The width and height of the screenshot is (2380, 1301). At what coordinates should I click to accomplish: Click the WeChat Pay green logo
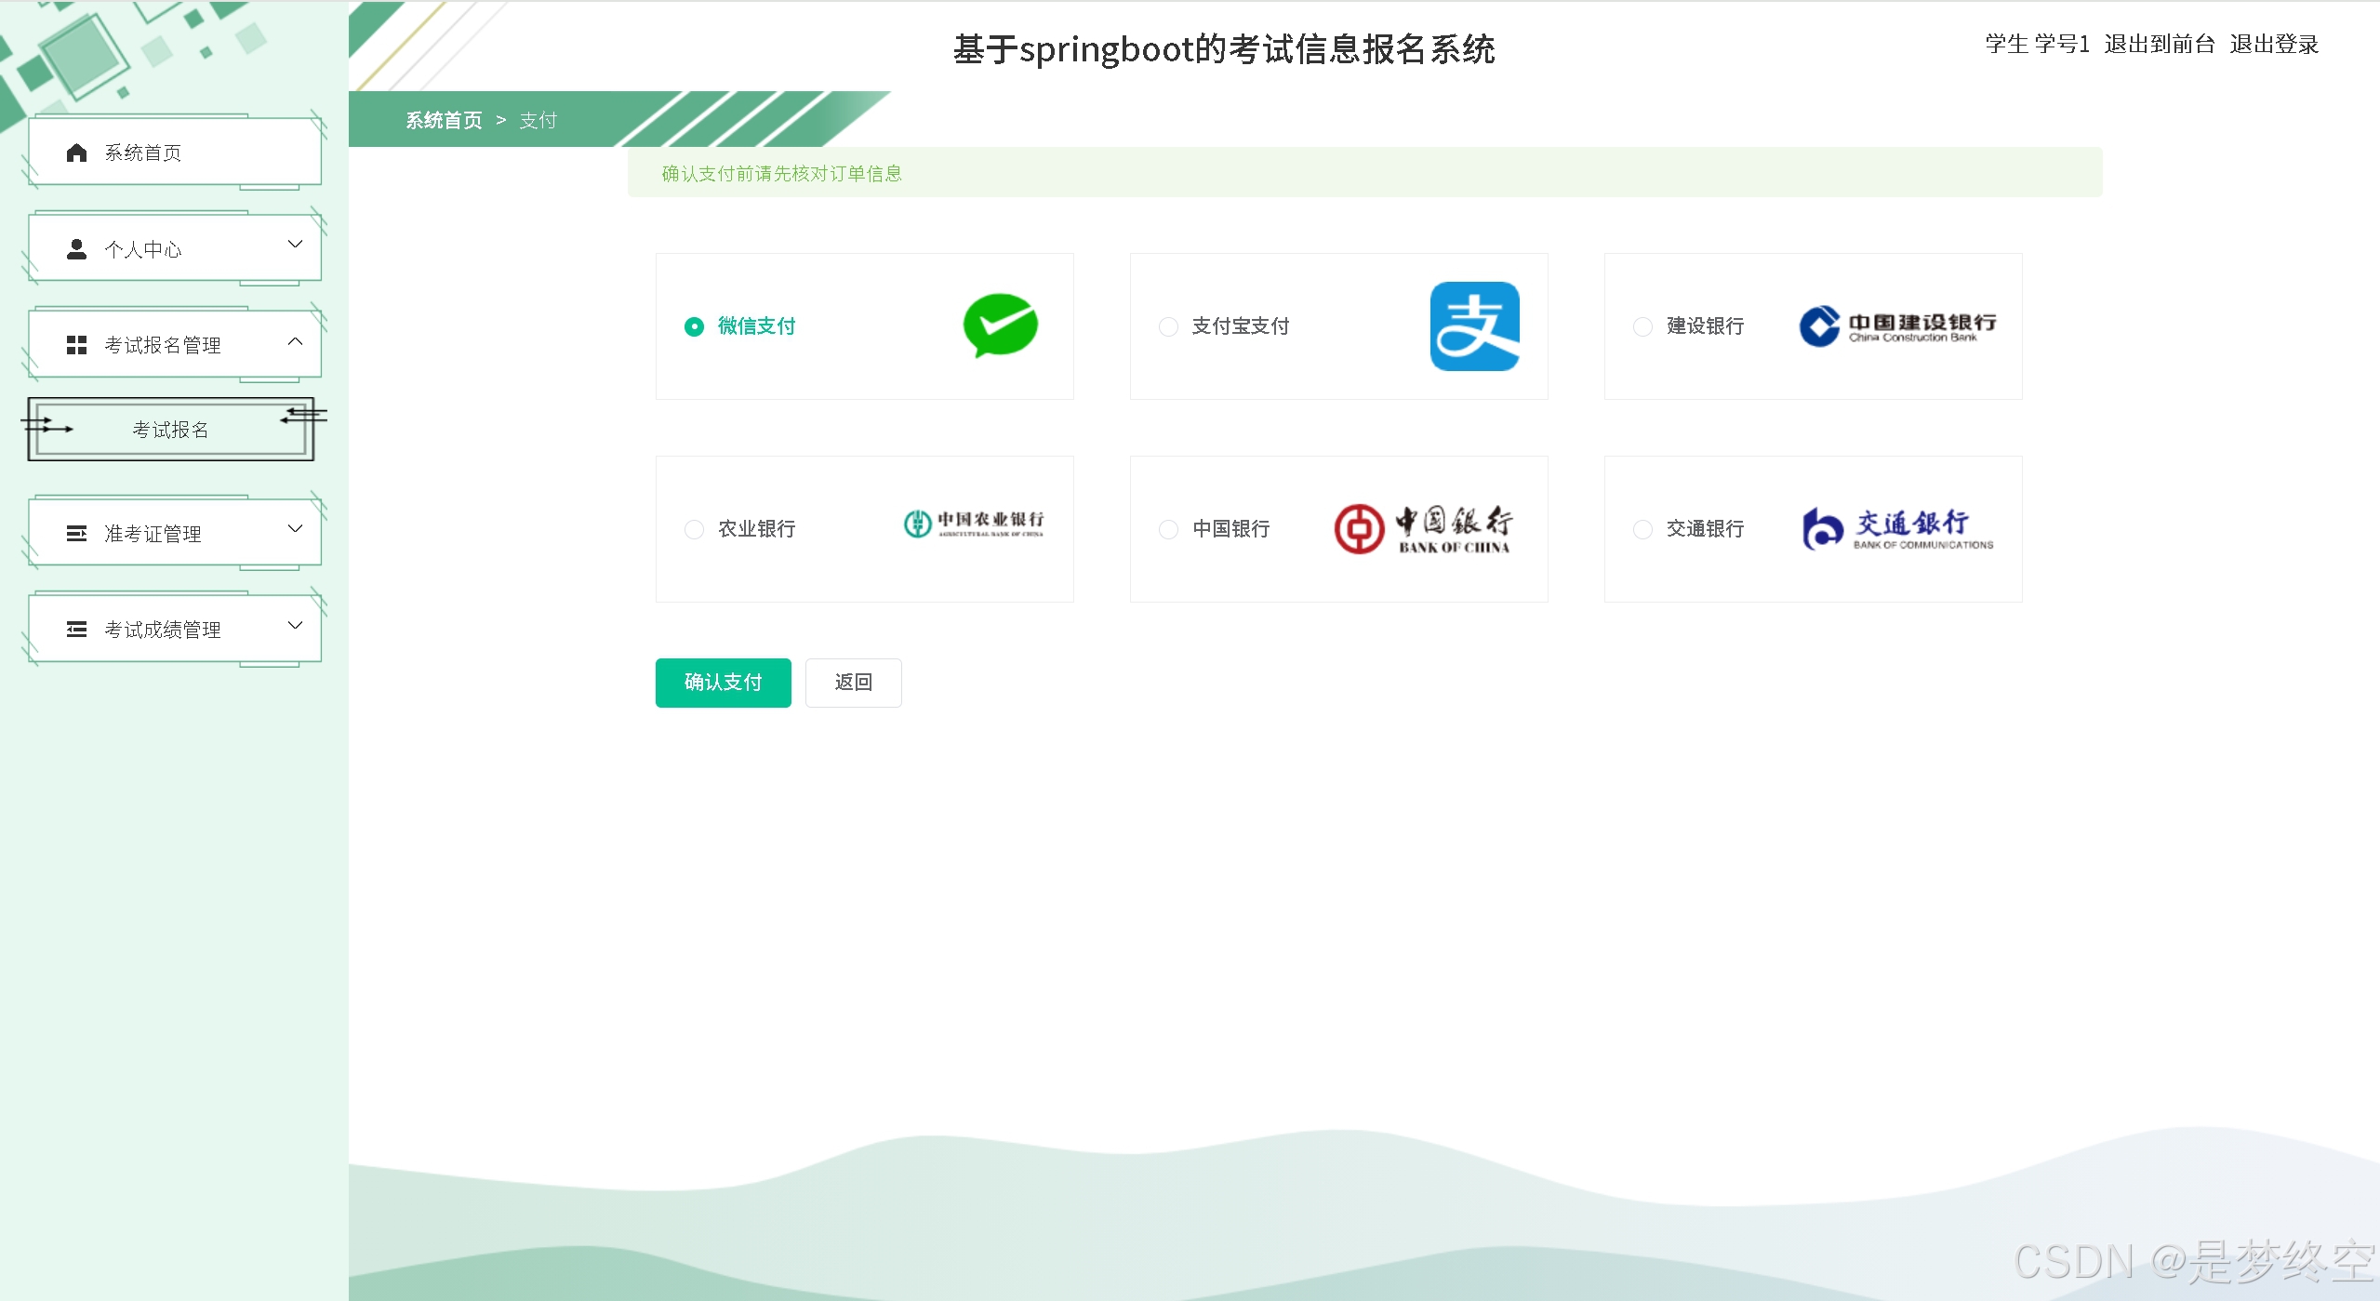pyautogui.click(x=1001, y=325)
